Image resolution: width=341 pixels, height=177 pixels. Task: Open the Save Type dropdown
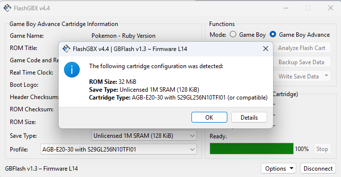144,136
